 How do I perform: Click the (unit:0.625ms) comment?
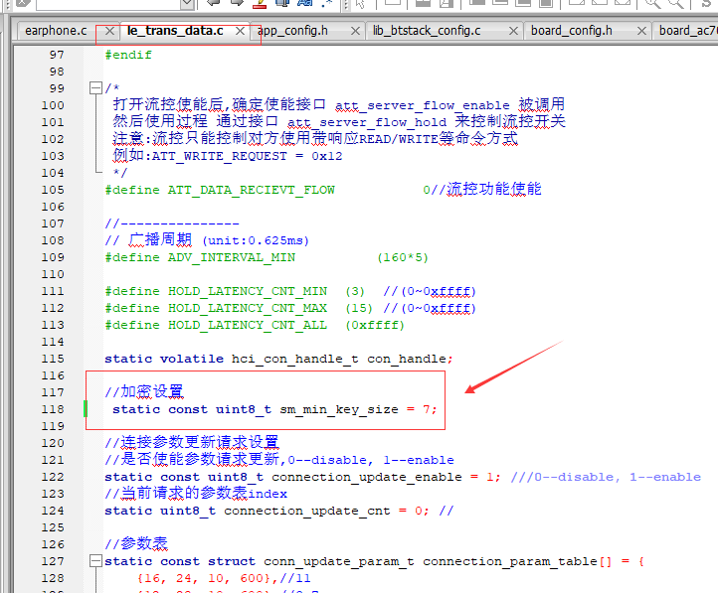pos(256,240)
